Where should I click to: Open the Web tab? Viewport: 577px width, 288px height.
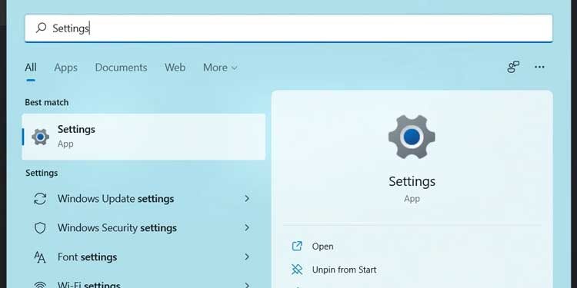(175, 68)
